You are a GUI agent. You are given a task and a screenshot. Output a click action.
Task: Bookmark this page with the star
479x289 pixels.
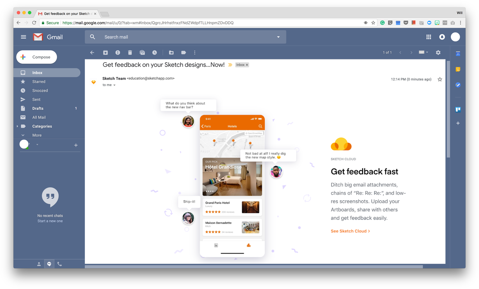tap(373, 23)
